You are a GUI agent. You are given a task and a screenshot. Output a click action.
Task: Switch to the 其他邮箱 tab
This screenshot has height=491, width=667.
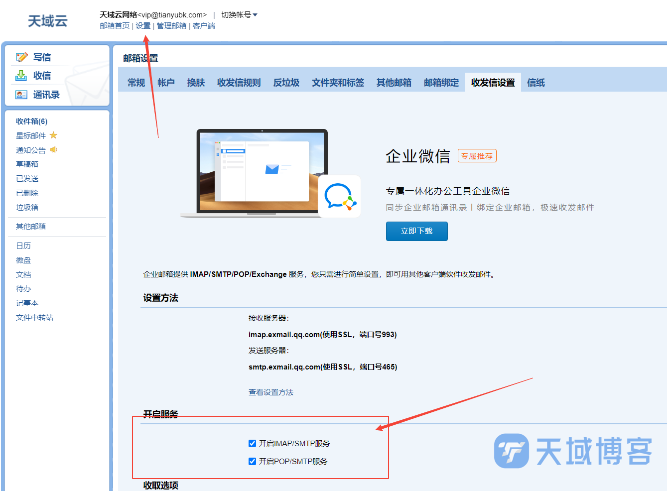point(394,83)
